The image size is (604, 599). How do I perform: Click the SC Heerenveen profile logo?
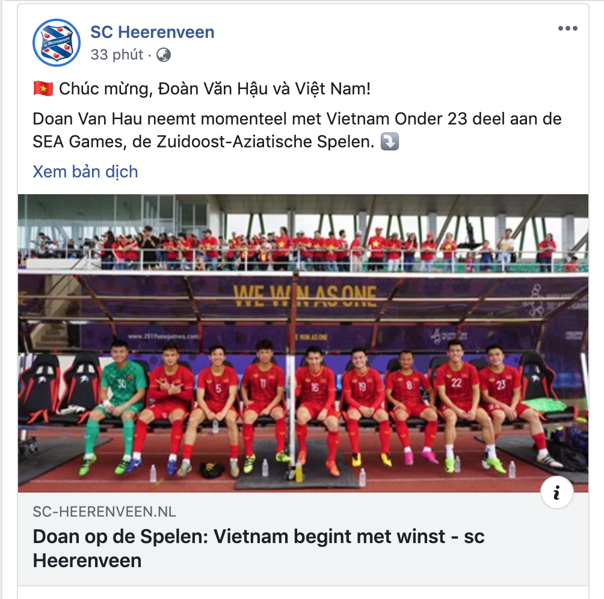point(57,43)
